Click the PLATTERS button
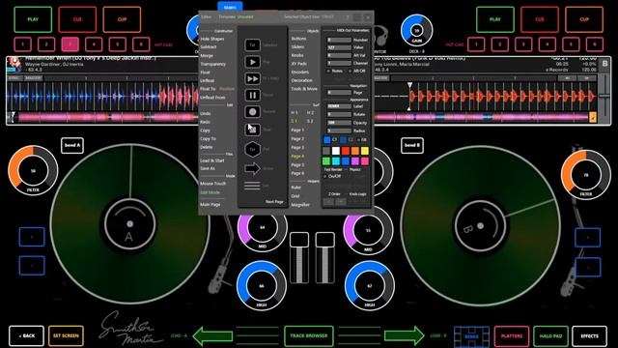 point(512,336)
